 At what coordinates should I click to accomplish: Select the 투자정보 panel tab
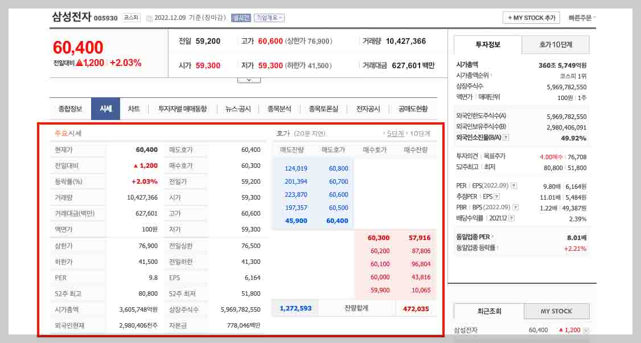[488, 44]
